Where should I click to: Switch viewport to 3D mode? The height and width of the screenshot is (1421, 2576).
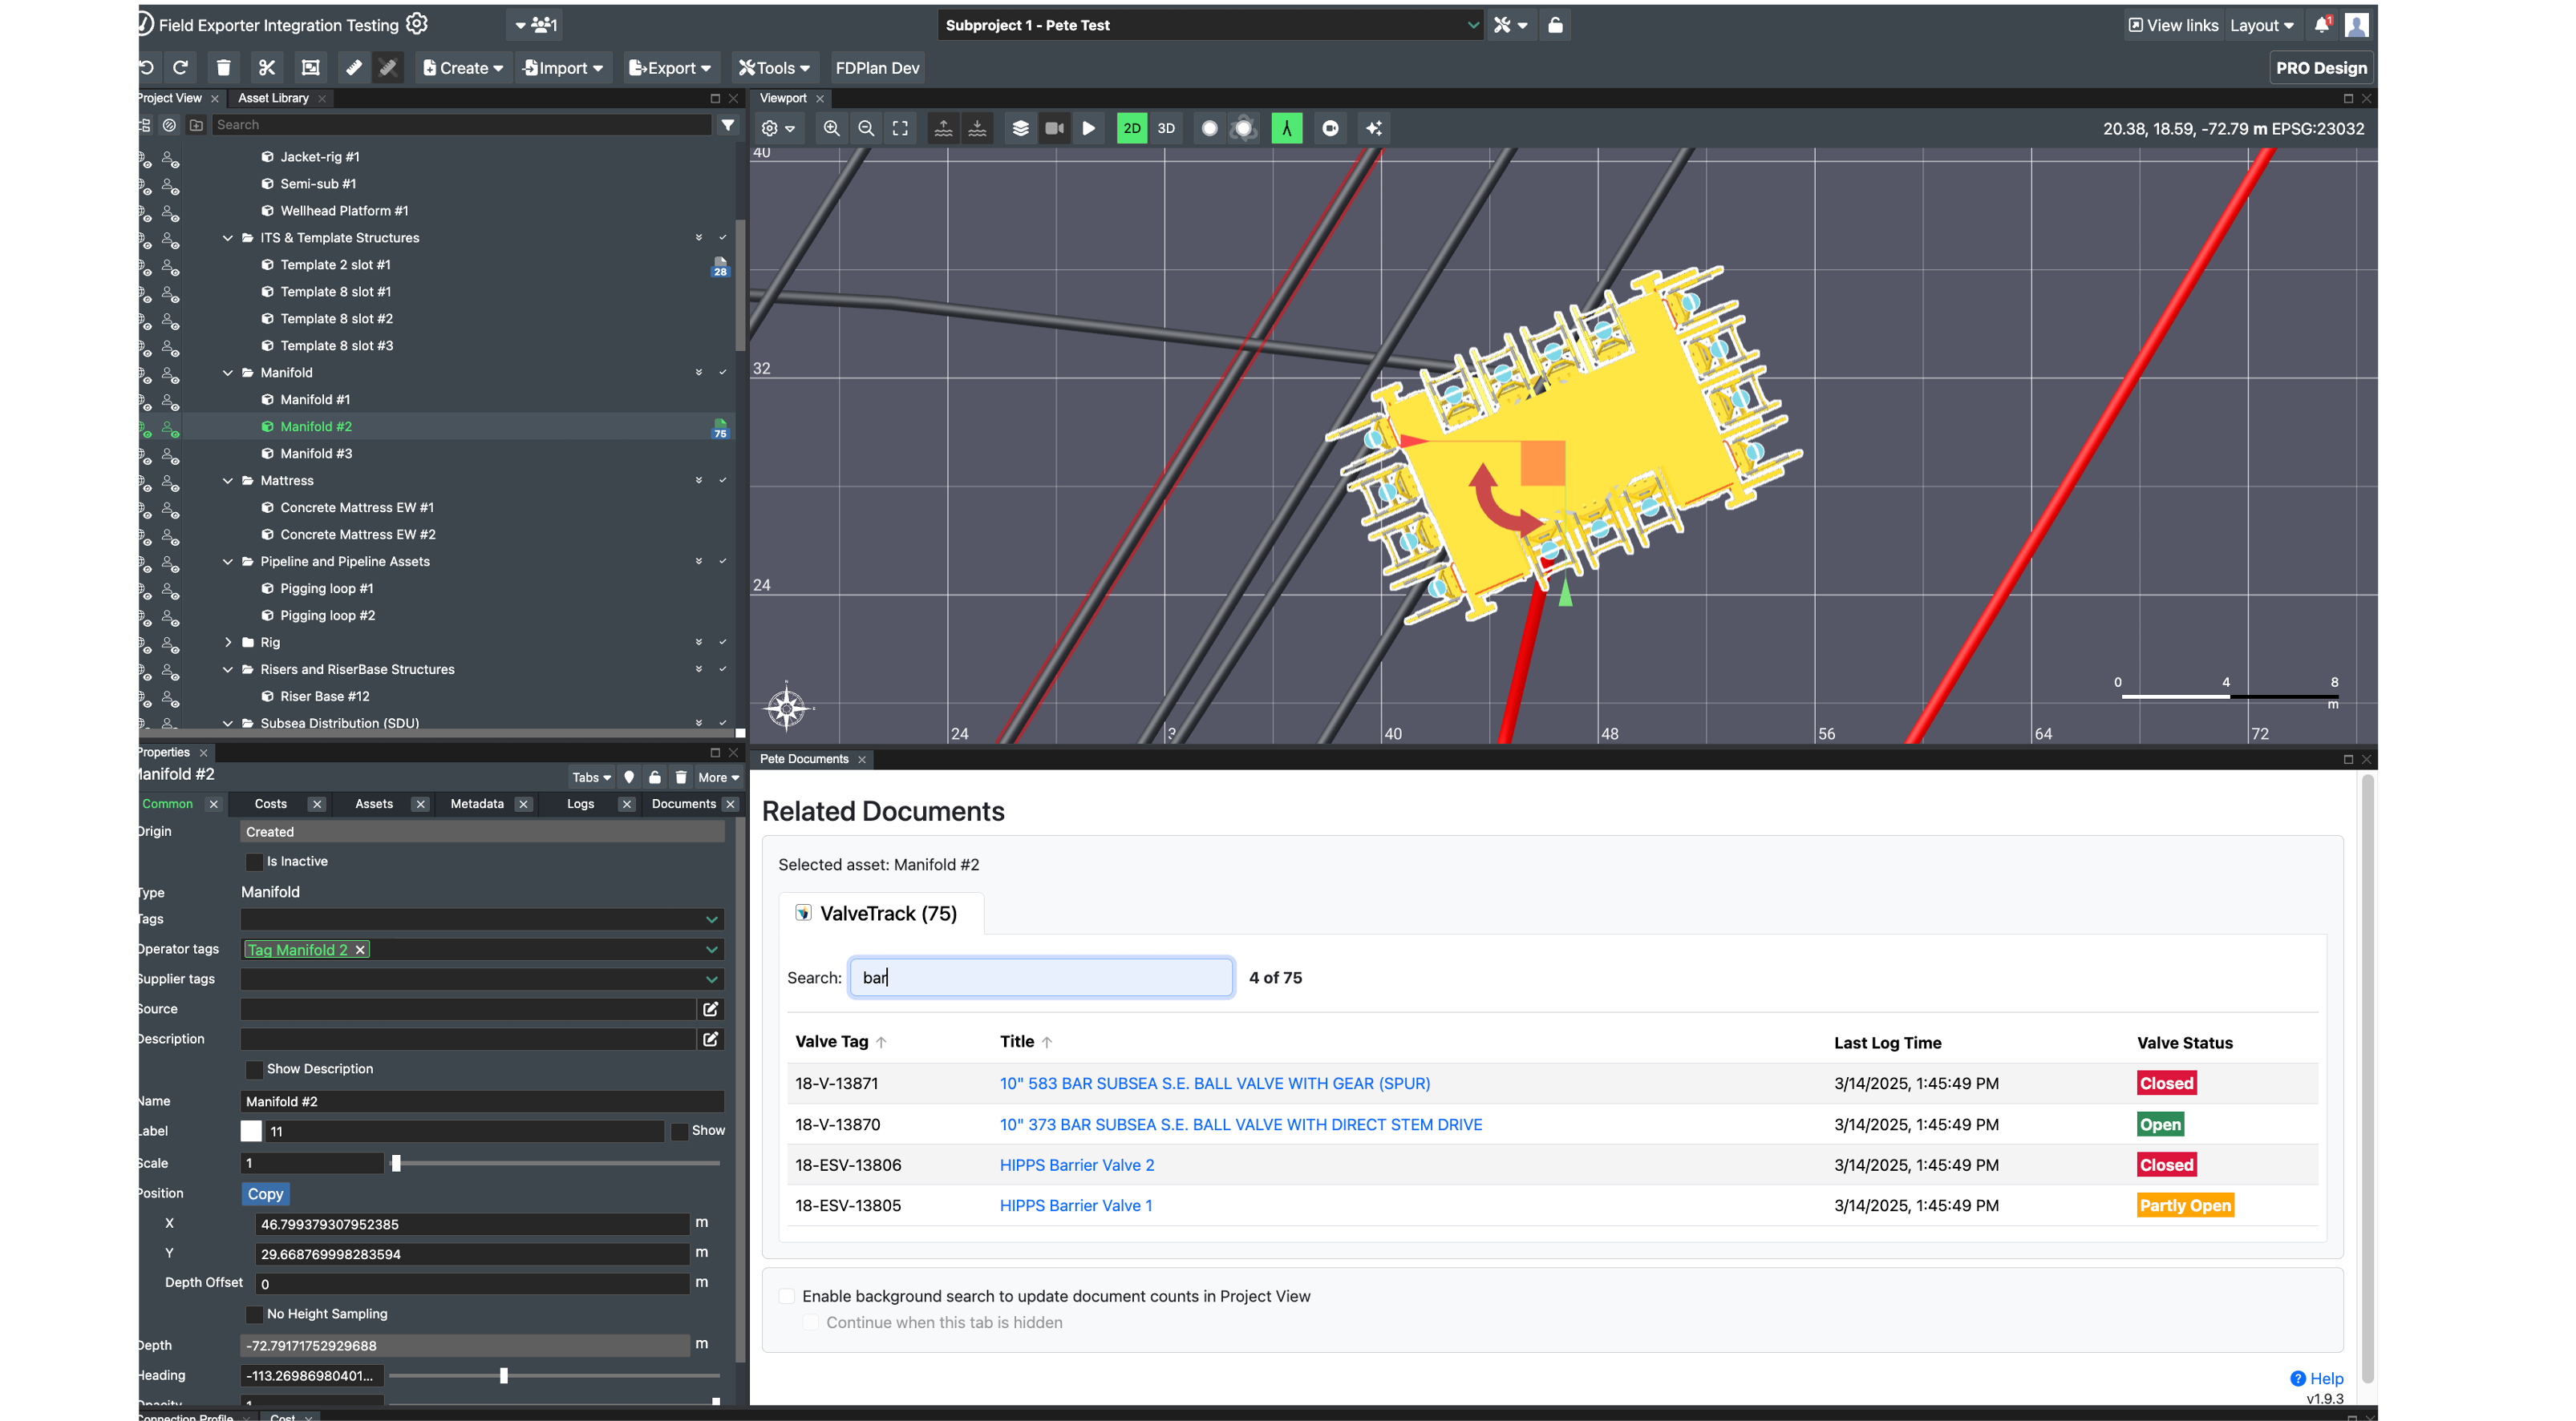point(1166,128)
